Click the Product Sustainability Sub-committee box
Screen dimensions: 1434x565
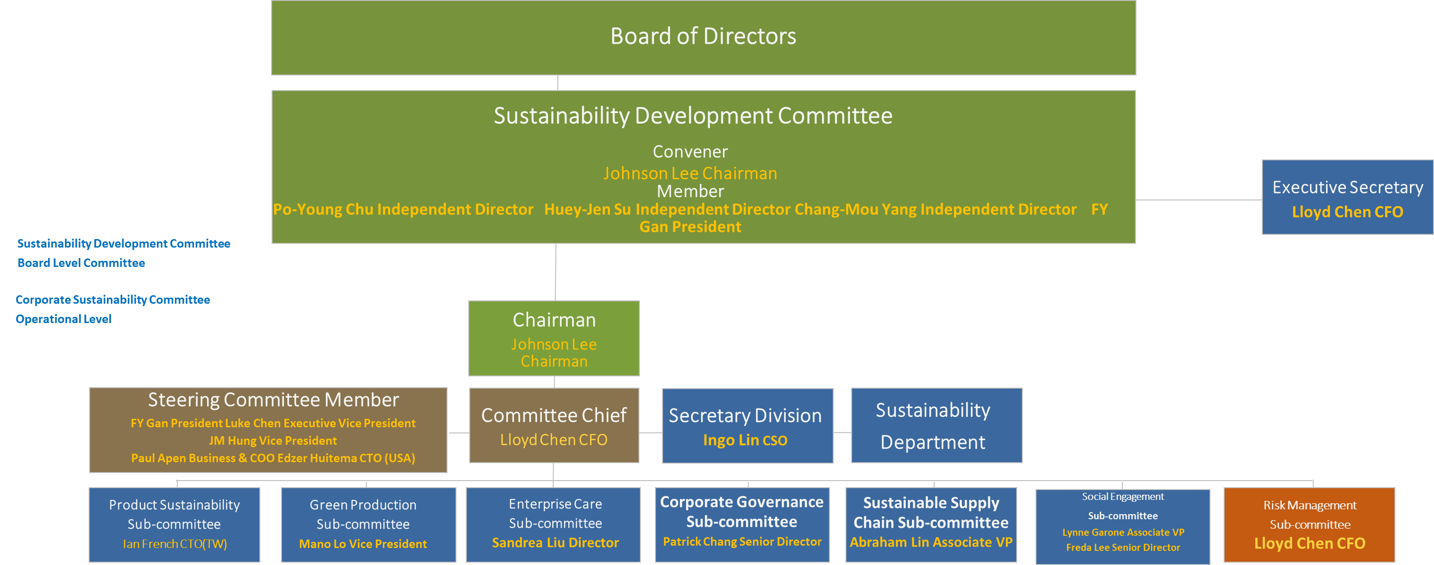click(174, 524)
